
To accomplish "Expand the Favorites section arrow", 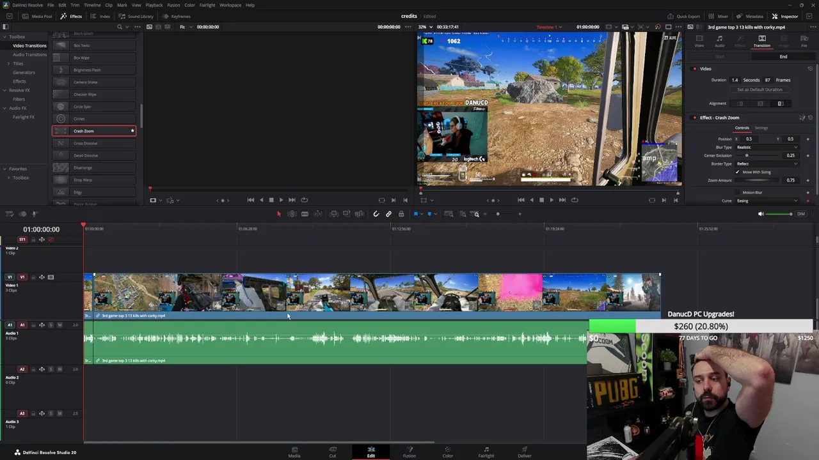I will (x=4, y=169).
